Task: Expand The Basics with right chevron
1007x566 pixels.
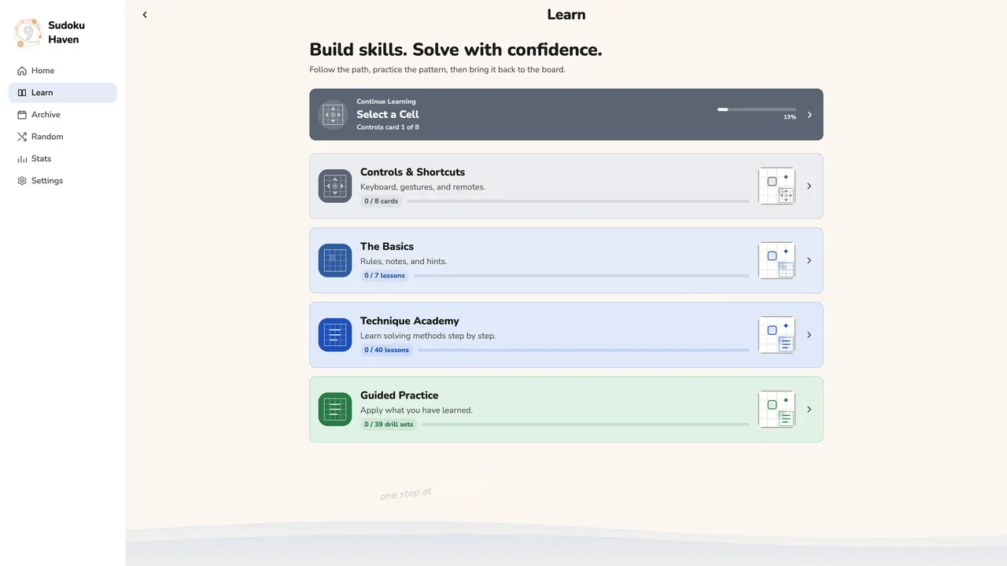Action: tap(809, 260)
